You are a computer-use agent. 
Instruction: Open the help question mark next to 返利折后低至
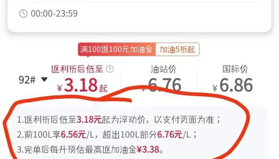pos(110,69)
